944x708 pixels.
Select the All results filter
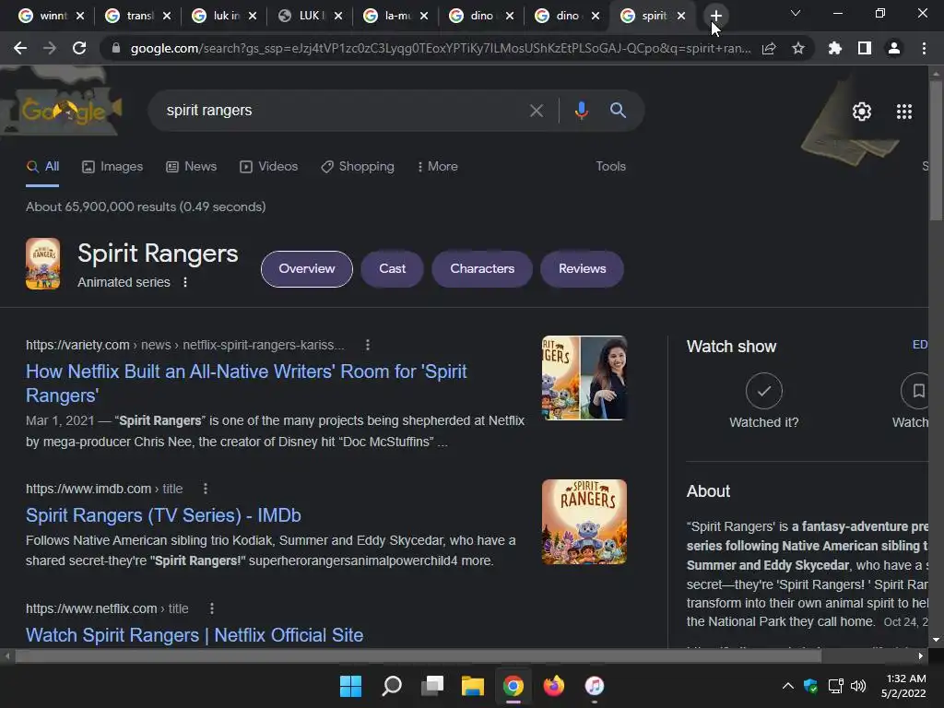[x=42, y=167]
